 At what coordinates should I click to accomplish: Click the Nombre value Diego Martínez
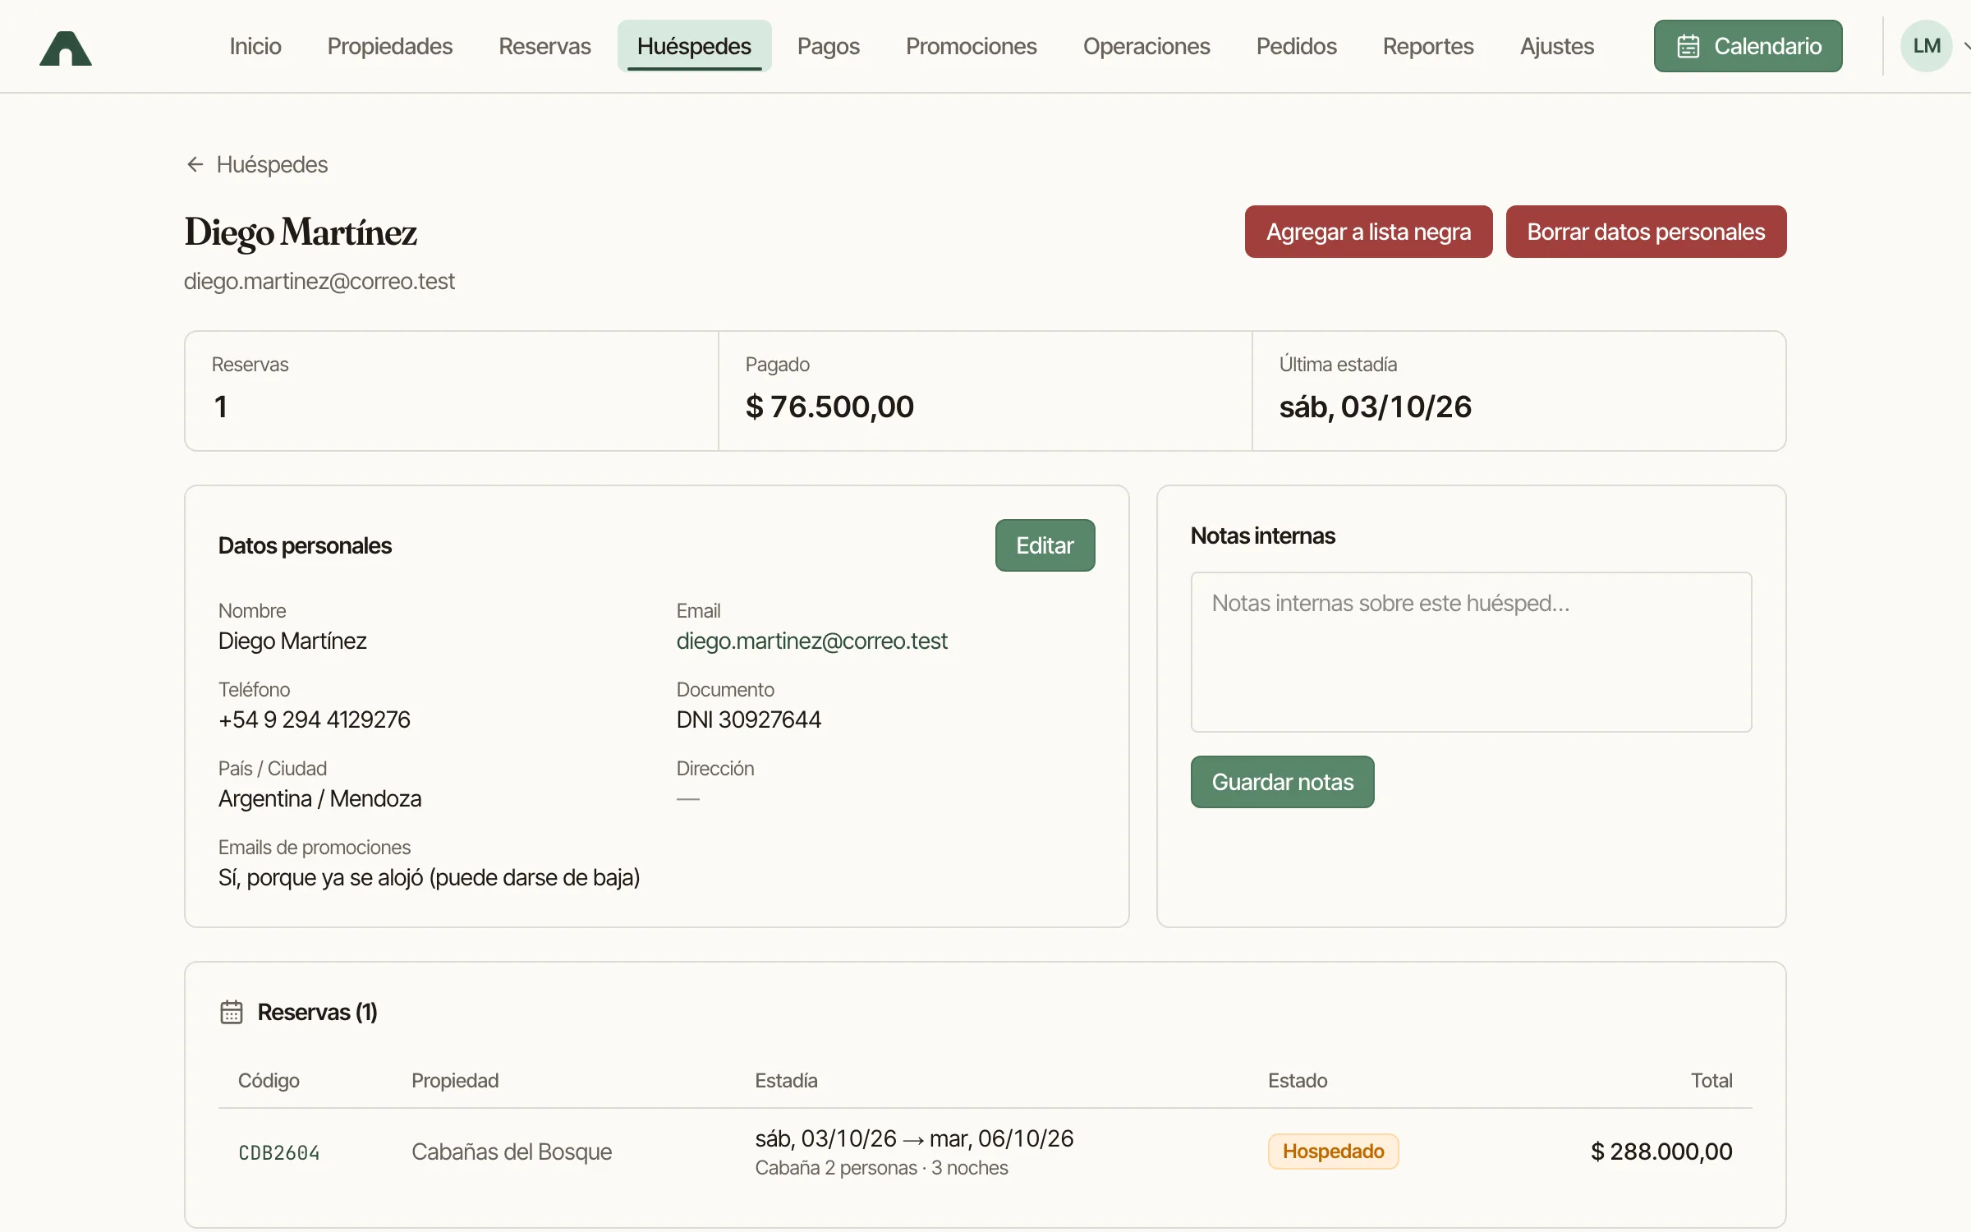pyautogui.click(x=292, y=641)
